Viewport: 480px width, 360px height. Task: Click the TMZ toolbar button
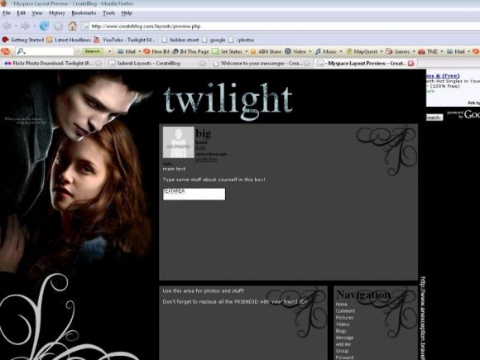[x=428, y=51]
